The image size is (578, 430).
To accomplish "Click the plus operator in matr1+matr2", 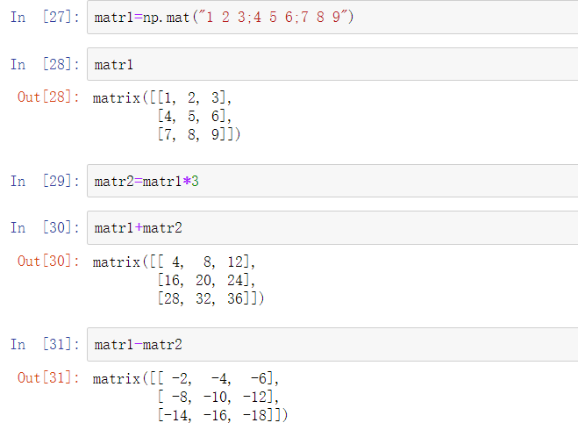I will 138,228.
